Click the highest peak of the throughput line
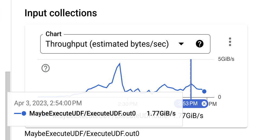This screenshot has height=140, width=255. [119, 63]
